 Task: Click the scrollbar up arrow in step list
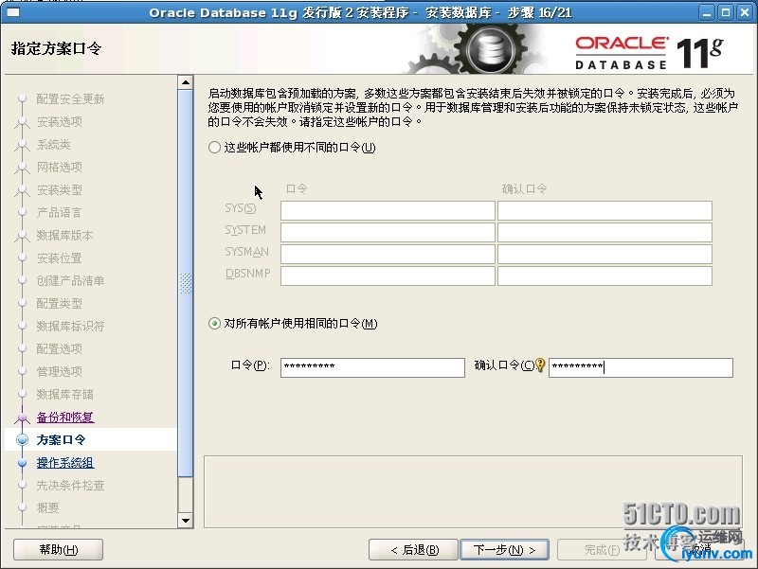point(186,82)
